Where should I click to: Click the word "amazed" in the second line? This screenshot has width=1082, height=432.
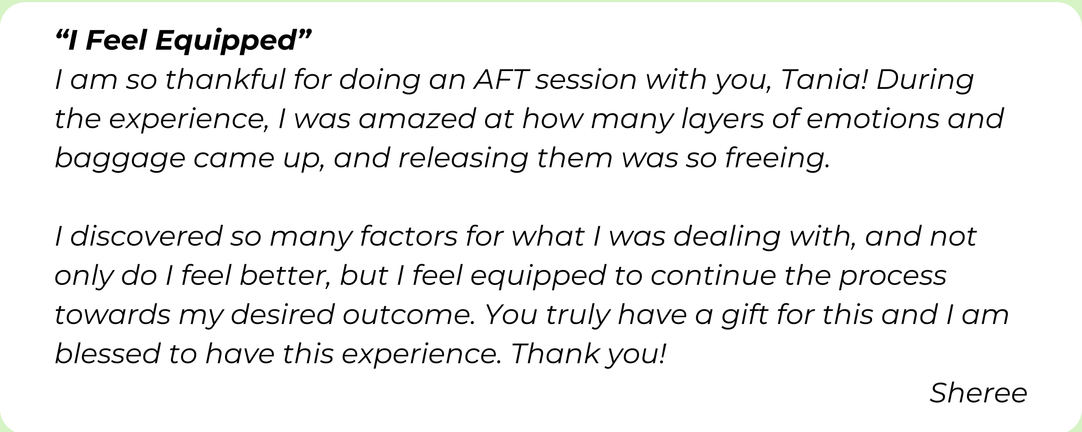(x=417, y=119)
